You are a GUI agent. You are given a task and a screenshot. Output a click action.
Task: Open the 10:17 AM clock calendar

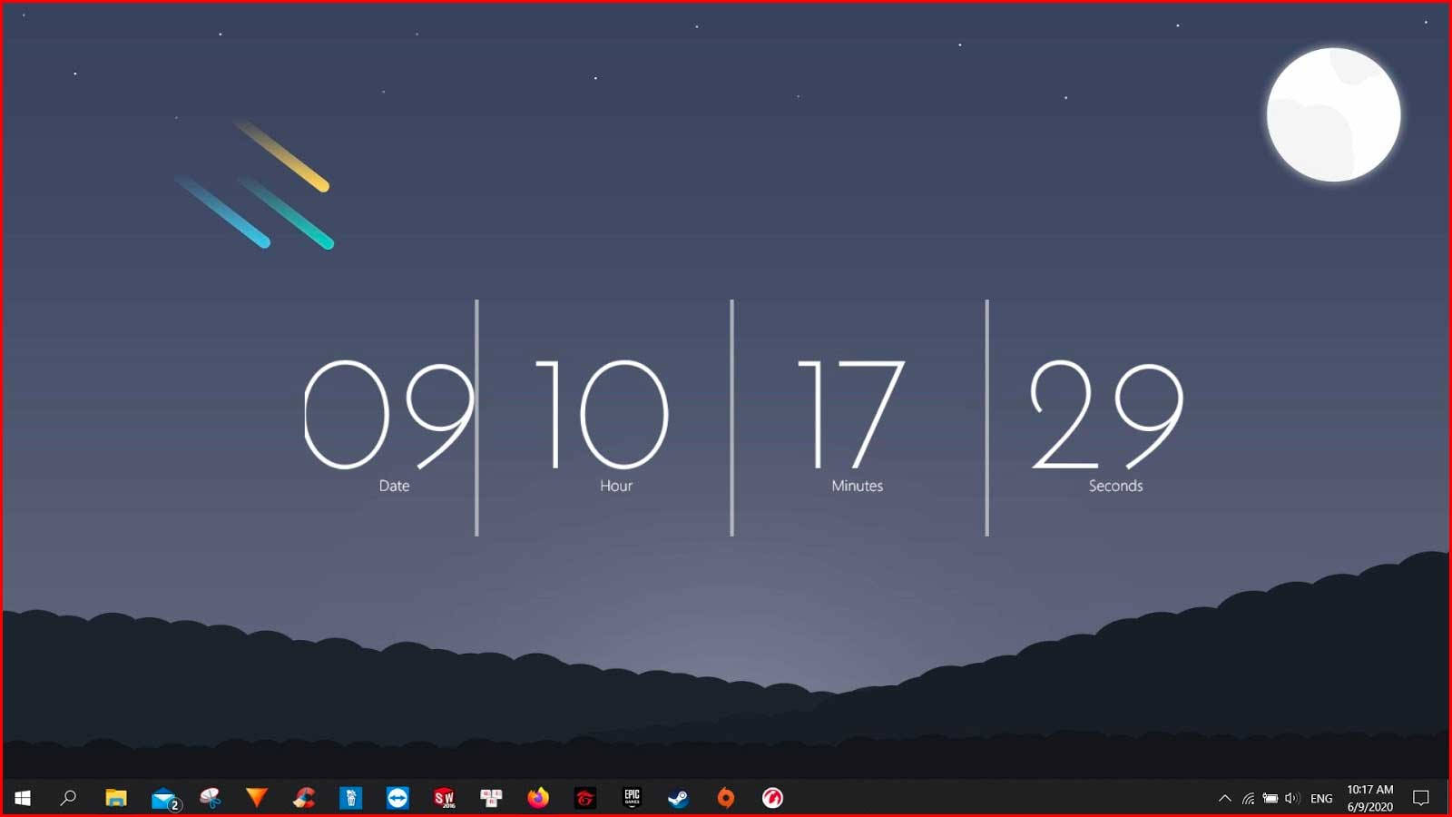click(1370, 798)
